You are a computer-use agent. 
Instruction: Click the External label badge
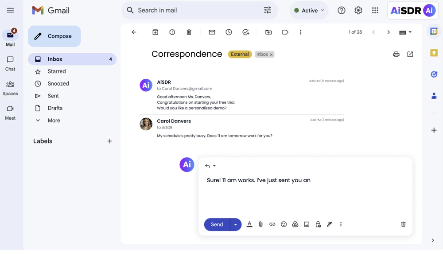click(240, 55)
